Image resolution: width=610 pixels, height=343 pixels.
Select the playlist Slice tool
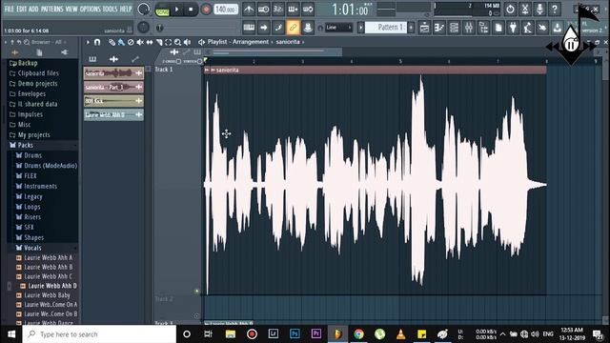(159, 42)
